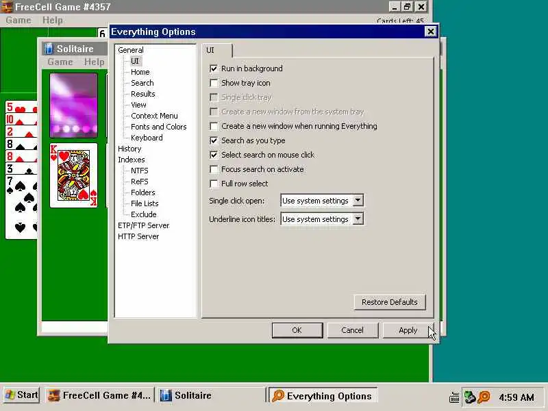Image resolution: width=548 pixels, height=411 pixels.
Task: Click the Solitaire face-down deck
Action: tap(74, 105)
